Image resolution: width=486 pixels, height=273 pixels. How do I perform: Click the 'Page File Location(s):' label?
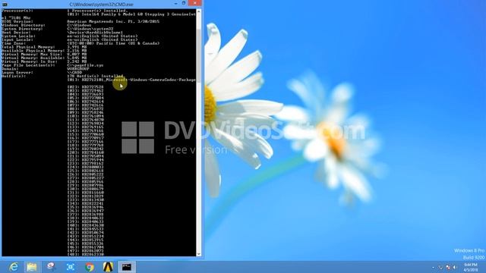[x=28, y=65]
